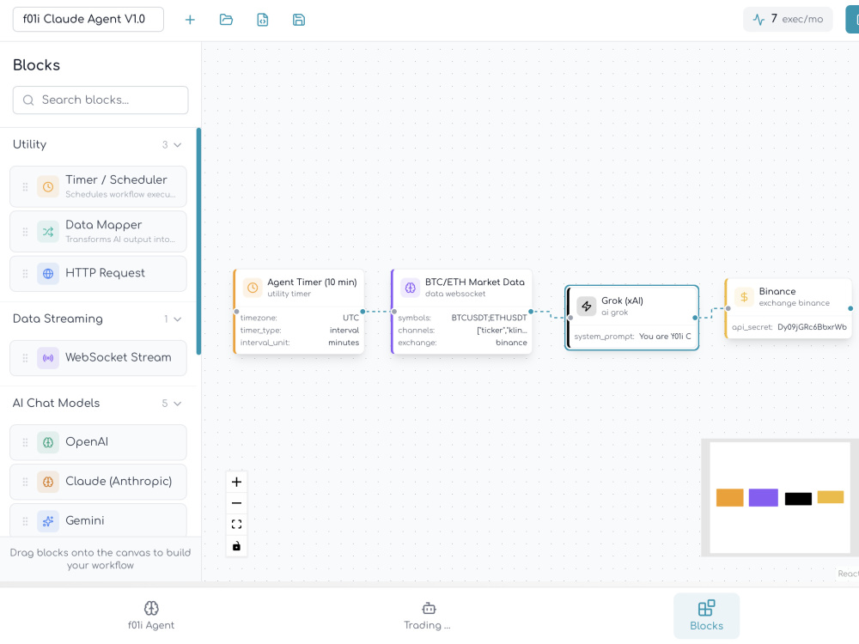The image size is (859, 644).
Task: Edit the workflow name 'f0li Claude Agent V1.0'
Action: (x=88, y=19)
